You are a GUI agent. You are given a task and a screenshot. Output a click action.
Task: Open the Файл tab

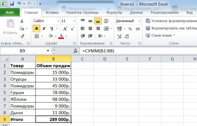[x=10, y=12]
